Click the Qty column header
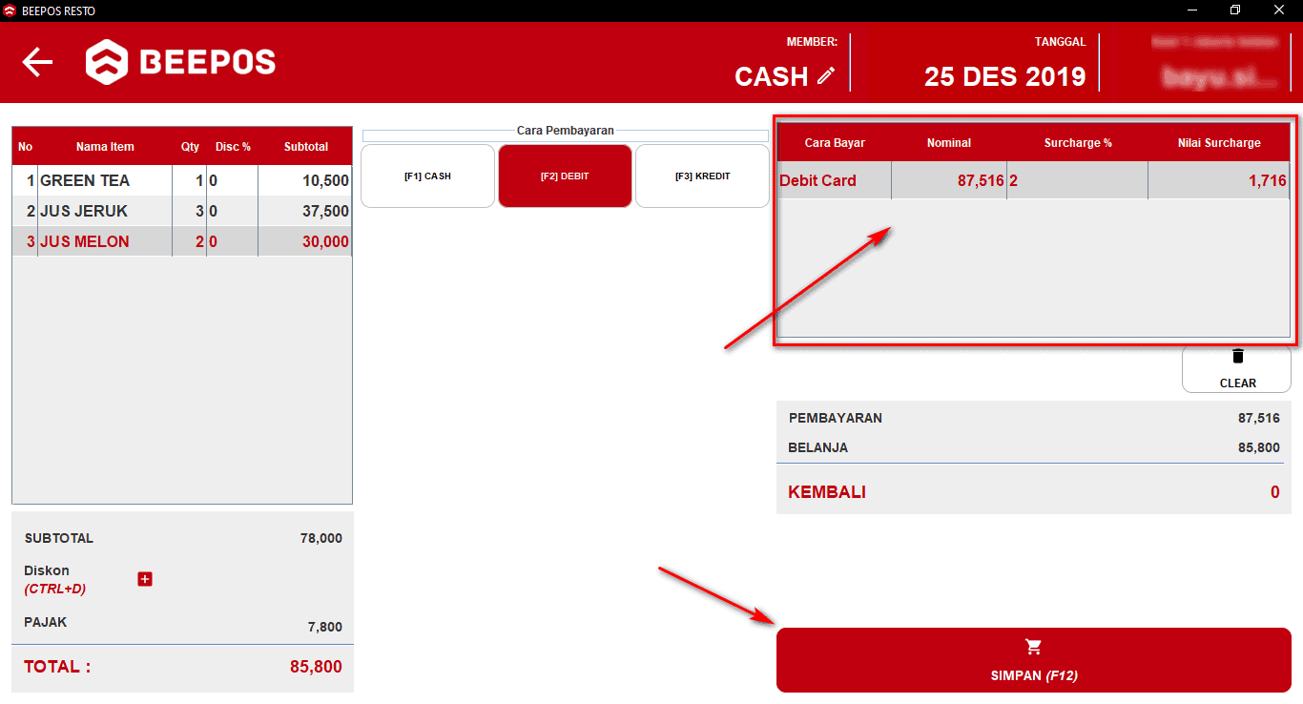Image resolution: width=1303 pixels, height=704 pixels. pyautogui.click(x=191, y=147)
